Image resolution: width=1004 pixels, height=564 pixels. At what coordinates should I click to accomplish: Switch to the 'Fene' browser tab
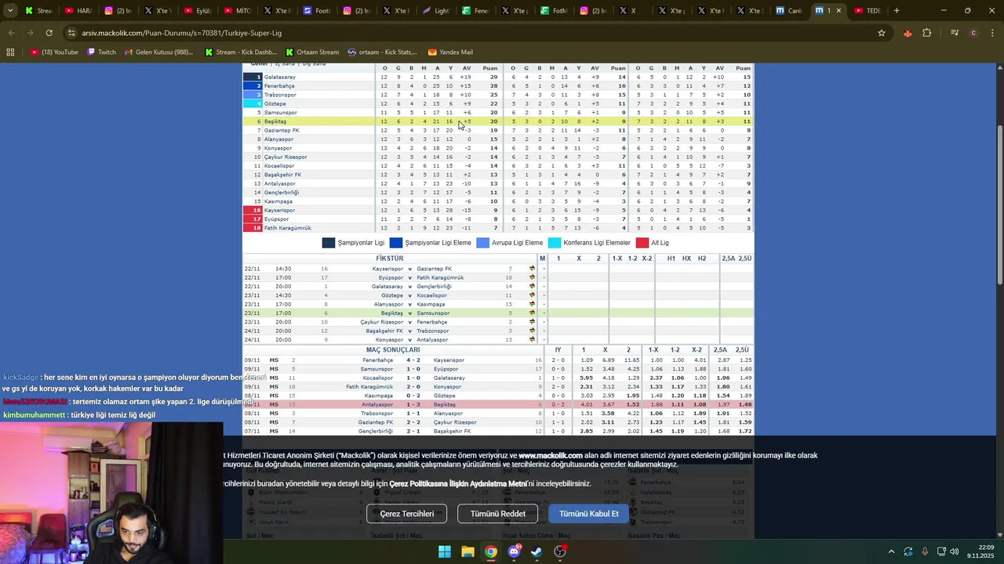tap(475, 11)
